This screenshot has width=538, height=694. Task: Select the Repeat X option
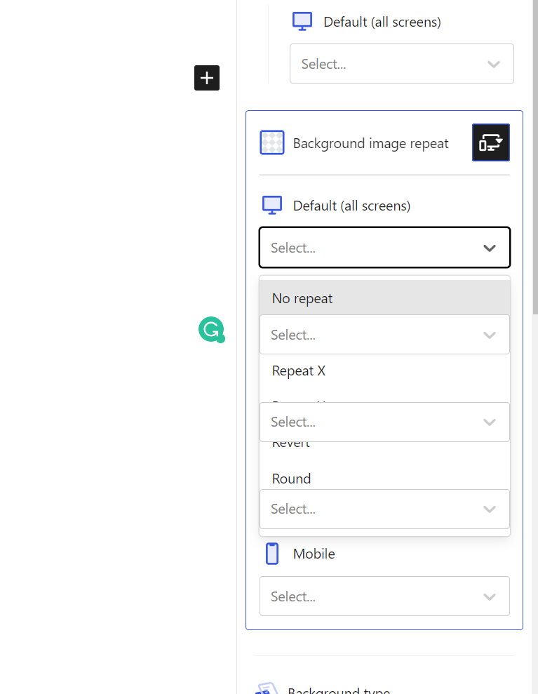pos(298,371)
